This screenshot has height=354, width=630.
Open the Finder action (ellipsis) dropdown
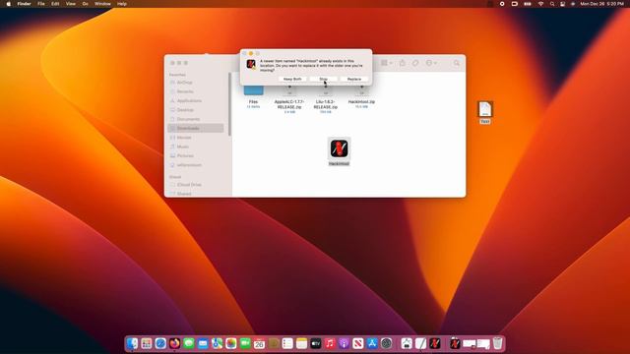(431, 63)
